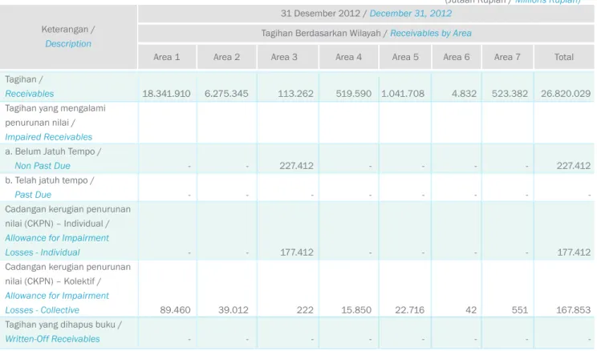Select the 'Area 1' column header

tap(166, 57)
